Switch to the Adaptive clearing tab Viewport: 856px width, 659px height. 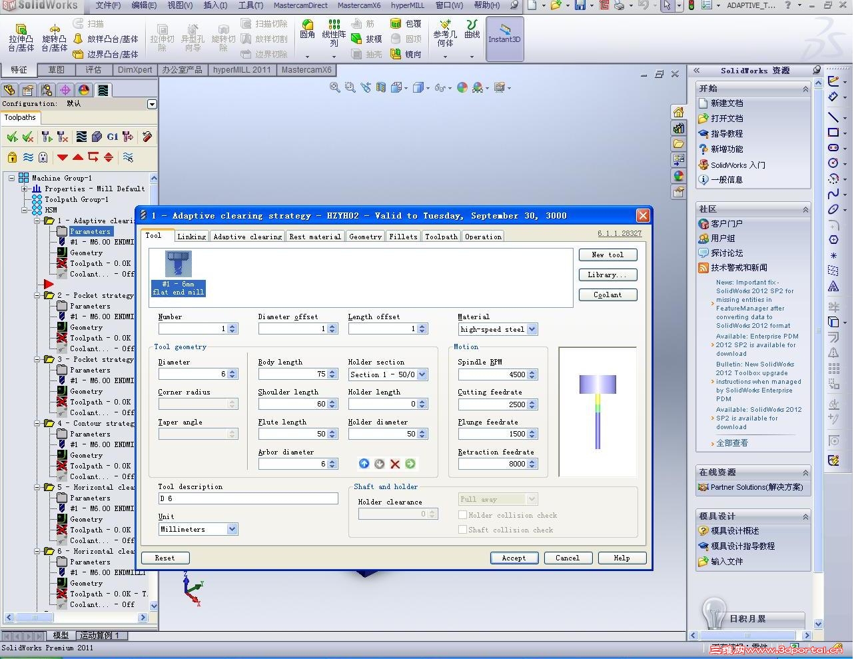[247, 237]
